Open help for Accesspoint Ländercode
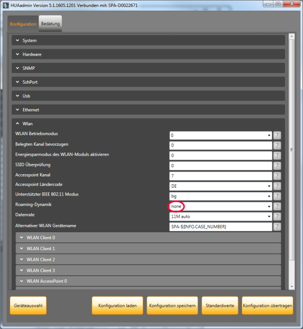 click(x=277, y=186)
